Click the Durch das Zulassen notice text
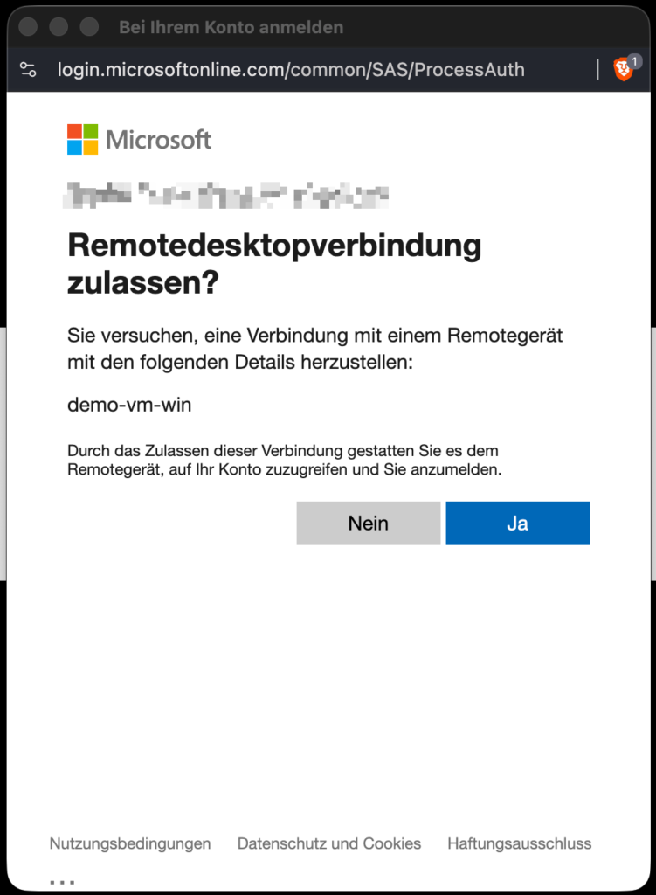This screenshot has height=895, width=656. coord(285,460)
